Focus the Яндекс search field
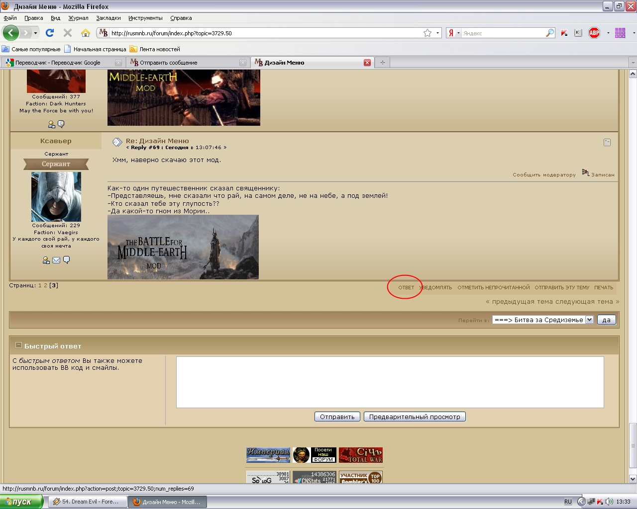This screenshot has height=509, width=637. 503,33
